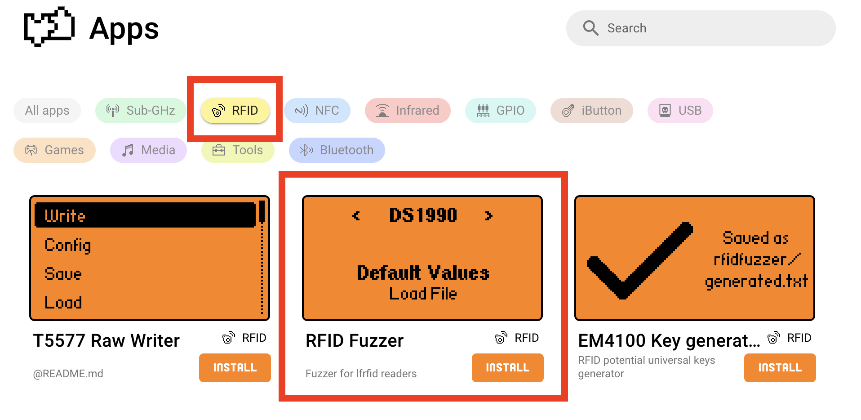The height and width of the screenshot is (420, 861).
Task: Click the iButton key icon
Action: tap(568, 110)
